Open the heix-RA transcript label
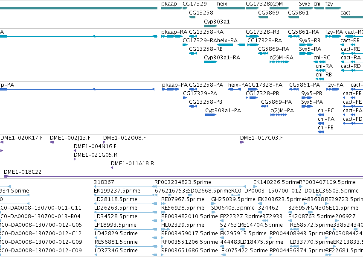Image resolution: width=363 pixels, height=257 pixels. point(227,41)
